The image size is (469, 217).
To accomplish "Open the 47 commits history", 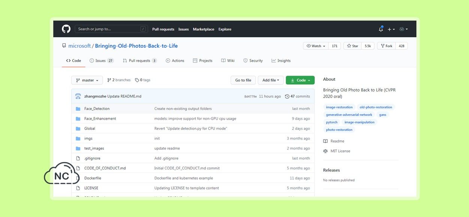I will pos(298,96).
